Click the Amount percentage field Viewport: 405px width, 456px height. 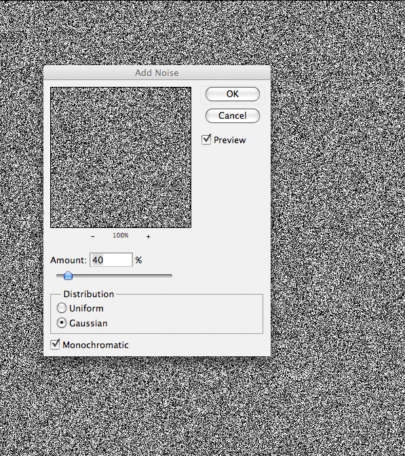(x=111, y=260)
